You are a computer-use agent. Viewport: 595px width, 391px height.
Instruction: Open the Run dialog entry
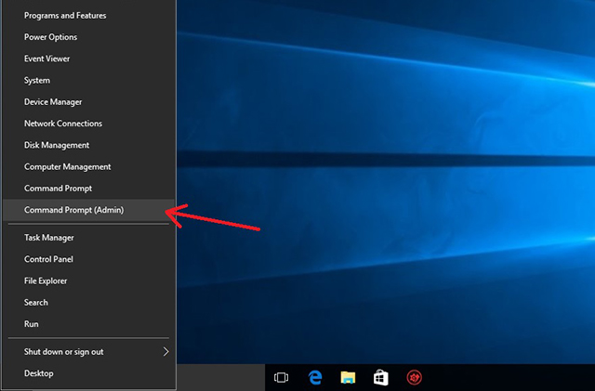(x=89, y=324)
